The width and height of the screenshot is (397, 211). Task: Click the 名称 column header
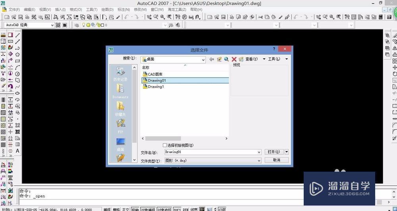146,67
